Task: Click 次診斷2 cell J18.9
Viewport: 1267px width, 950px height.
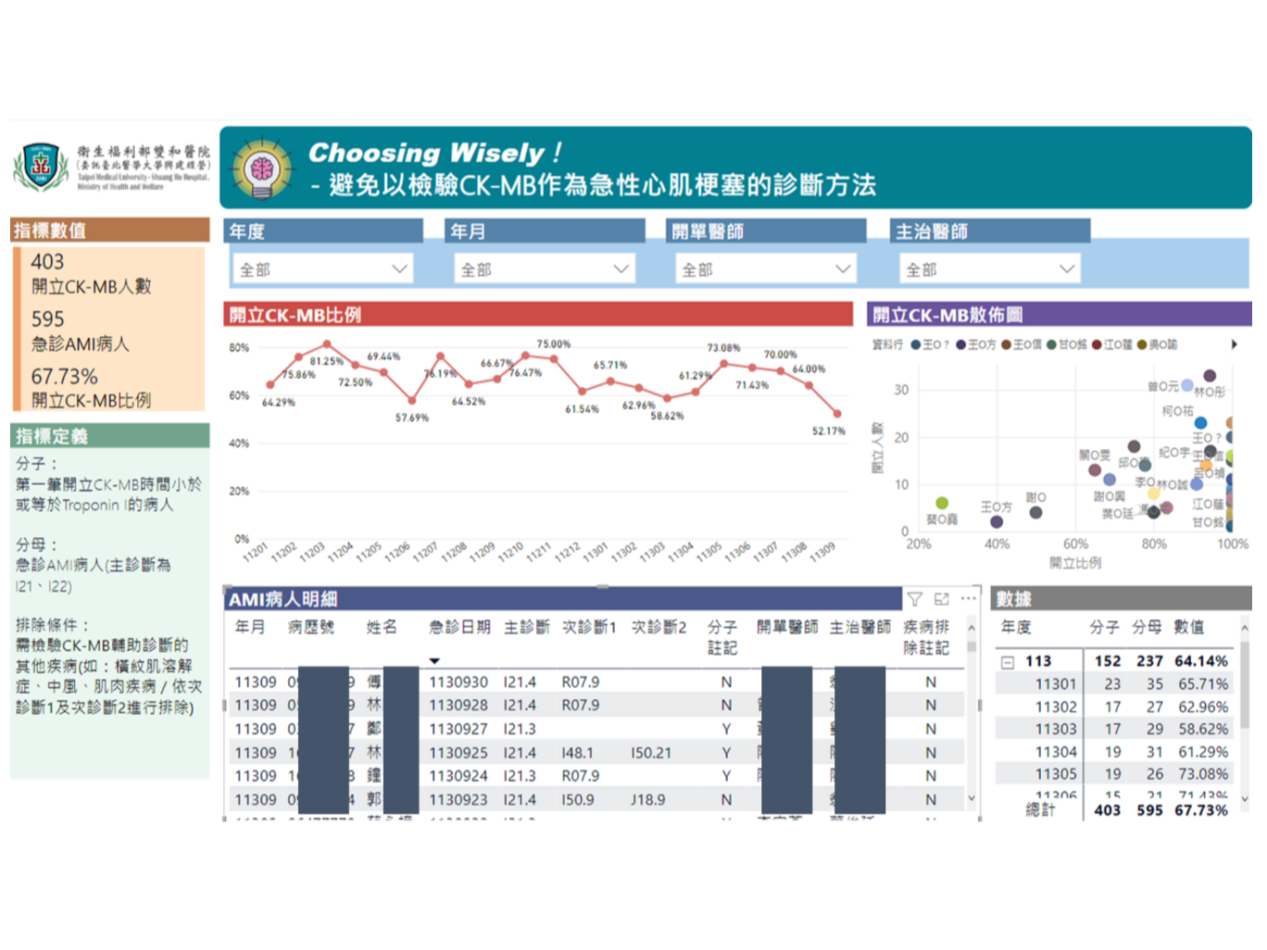Action: [x=648, y=800]
